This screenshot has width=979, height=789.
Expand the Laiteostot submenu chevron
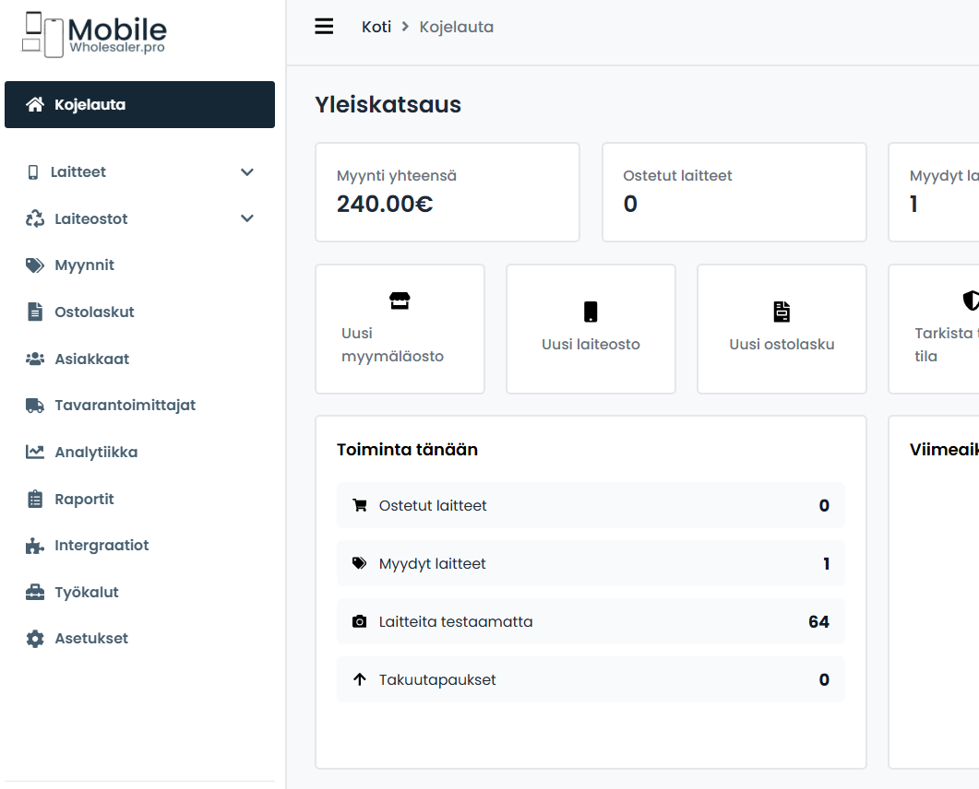(x=246, y=219)
